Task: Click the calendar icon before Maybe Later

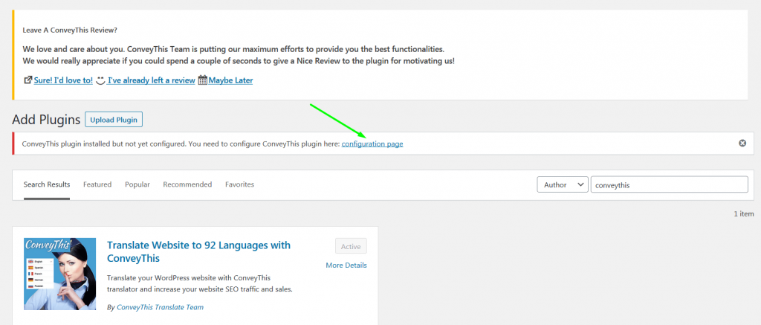Action: (203, 80)
